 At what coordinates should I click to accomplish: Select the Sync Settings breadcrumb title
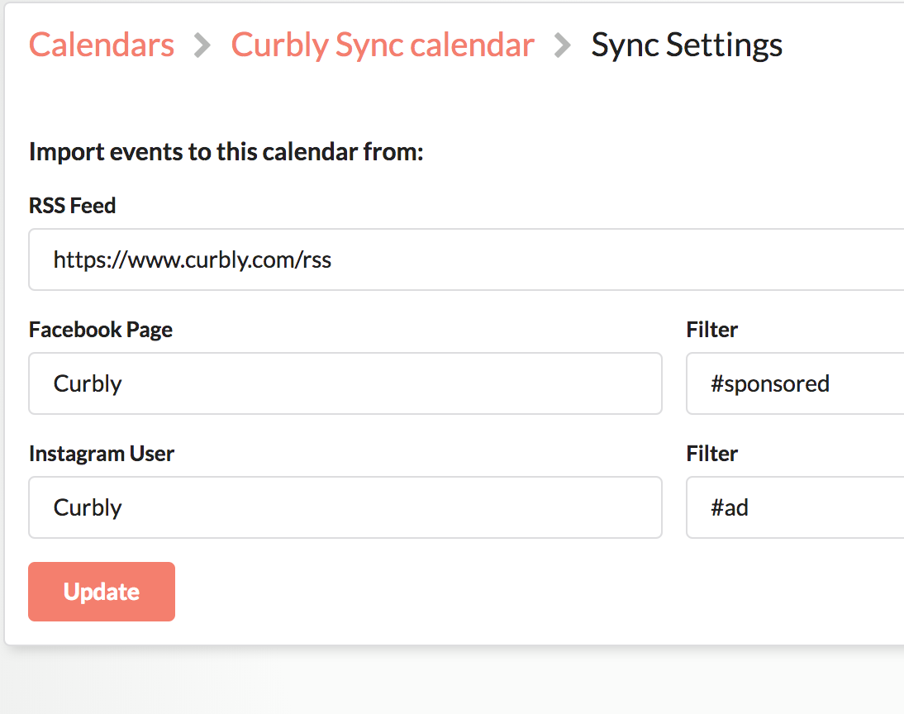click(687, 45)
